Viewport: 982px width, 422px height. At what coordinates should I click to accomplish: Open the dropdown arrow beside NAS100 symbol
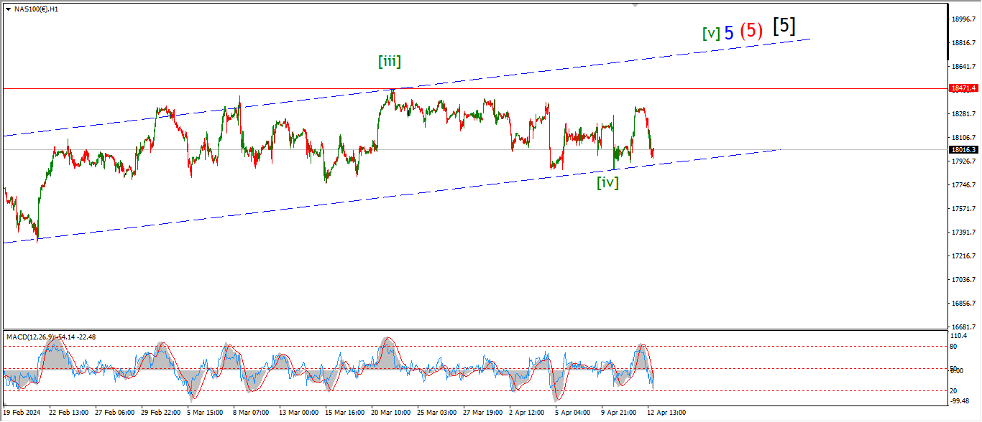(8, 9)
